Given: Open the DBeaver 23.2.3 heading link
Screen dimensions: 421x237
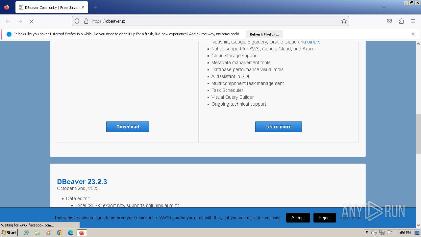Looking at the screenshot, I should (82, 182).
